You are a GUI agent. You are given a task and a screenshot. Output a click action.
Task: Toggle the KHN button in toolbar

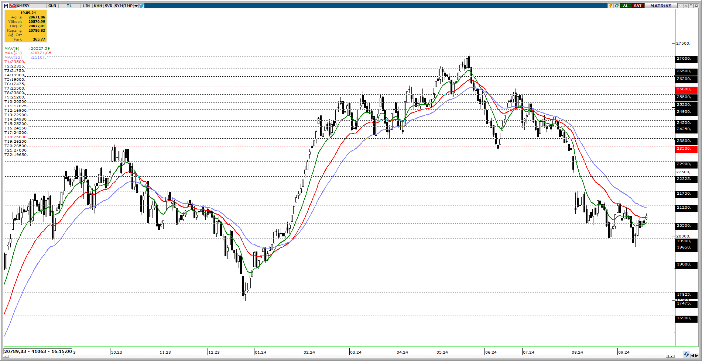coord(98,6)
